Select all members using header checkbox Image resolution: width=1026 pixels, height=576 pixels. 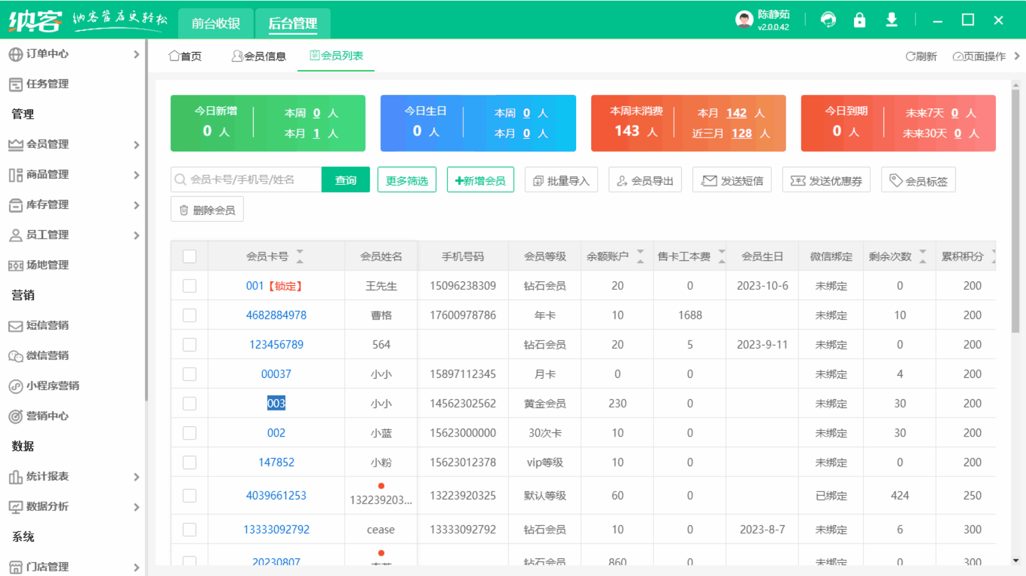click(x=190, y=256)
